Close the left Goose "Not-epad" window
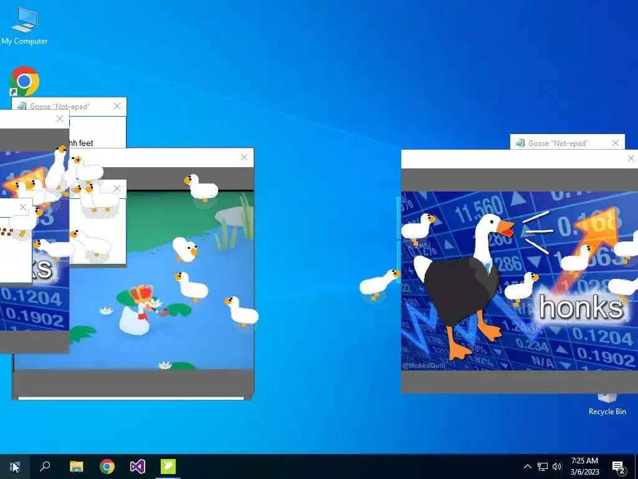 117,106
